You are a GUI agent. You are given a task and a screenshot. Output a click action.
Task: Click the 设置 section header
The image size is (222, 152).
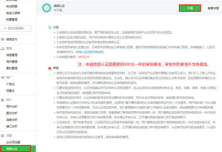tap(9, 135)
